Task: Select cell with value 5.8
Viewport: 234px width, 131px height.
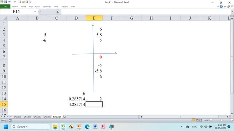Action: pyautogui.click(x=94, y=35)
